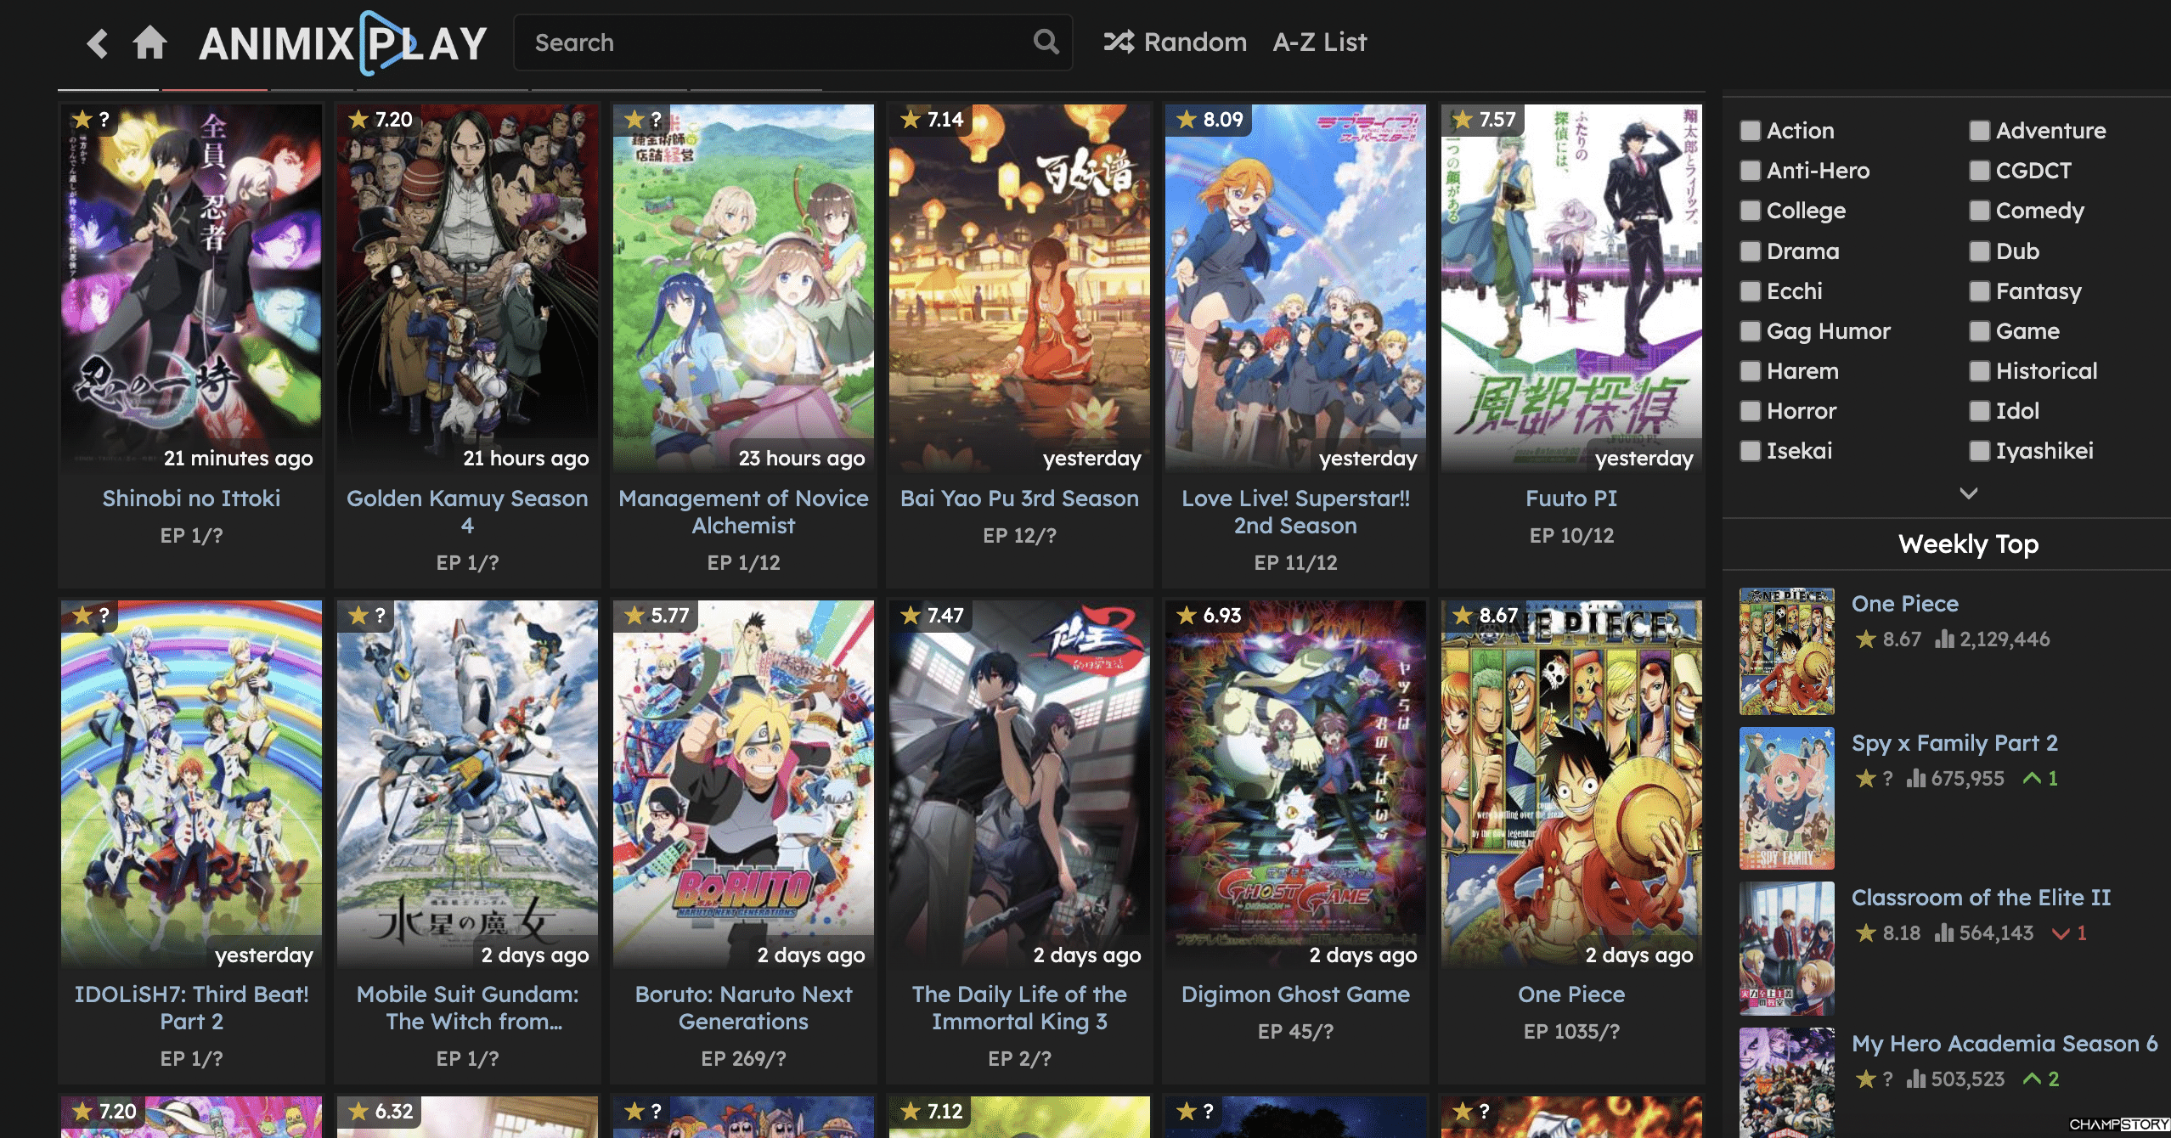This screenshot has width=2171, height=1138.
Task: Click the back arrow icon
Action: pyautogui.click(x=98, y=42)
